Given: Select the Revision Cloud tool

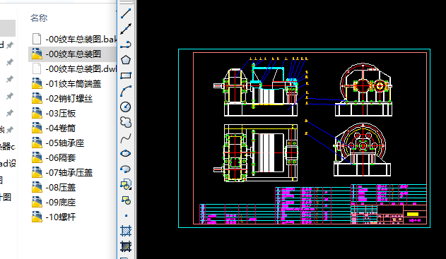Looking at the screenshot, I should click(x=126, y=122).
